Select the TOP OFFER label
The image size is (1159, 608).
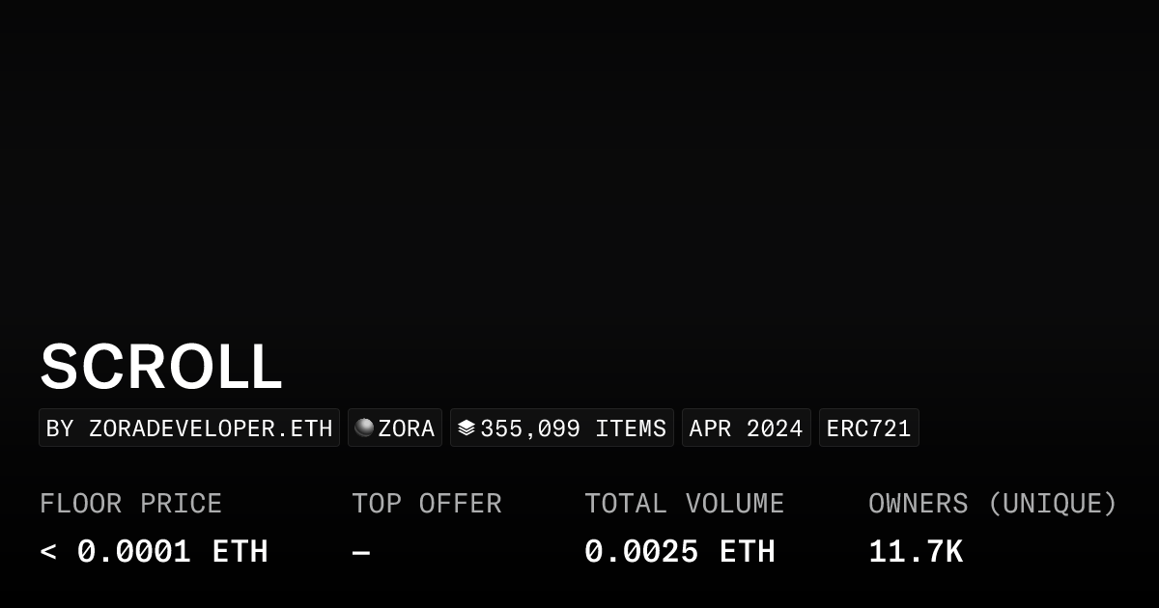point(426,504)
